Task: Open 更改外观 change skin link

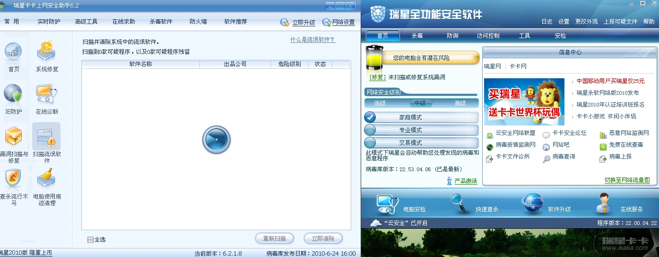Action: 586,22
